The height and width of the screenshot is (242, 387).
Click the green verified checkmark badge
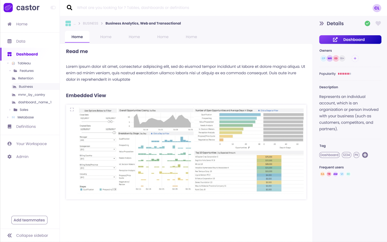(x=367, y=24)
